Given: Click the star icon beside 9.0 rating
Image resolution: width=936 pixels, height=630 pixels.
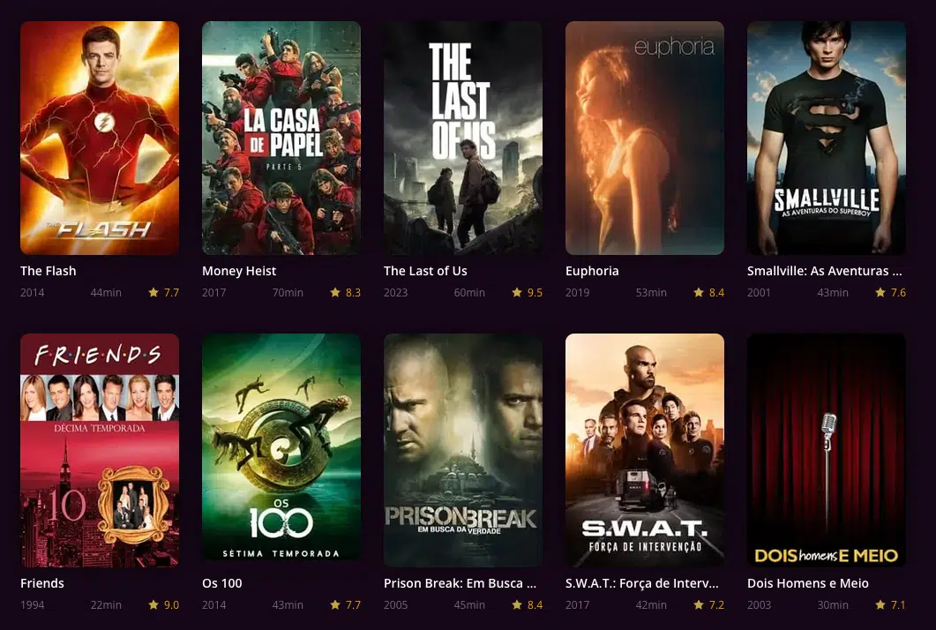Looking at the screenshot, I should 154,605.
